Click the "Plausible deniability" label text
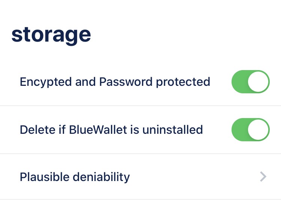The image size is (281, 211). coord(75,177)
